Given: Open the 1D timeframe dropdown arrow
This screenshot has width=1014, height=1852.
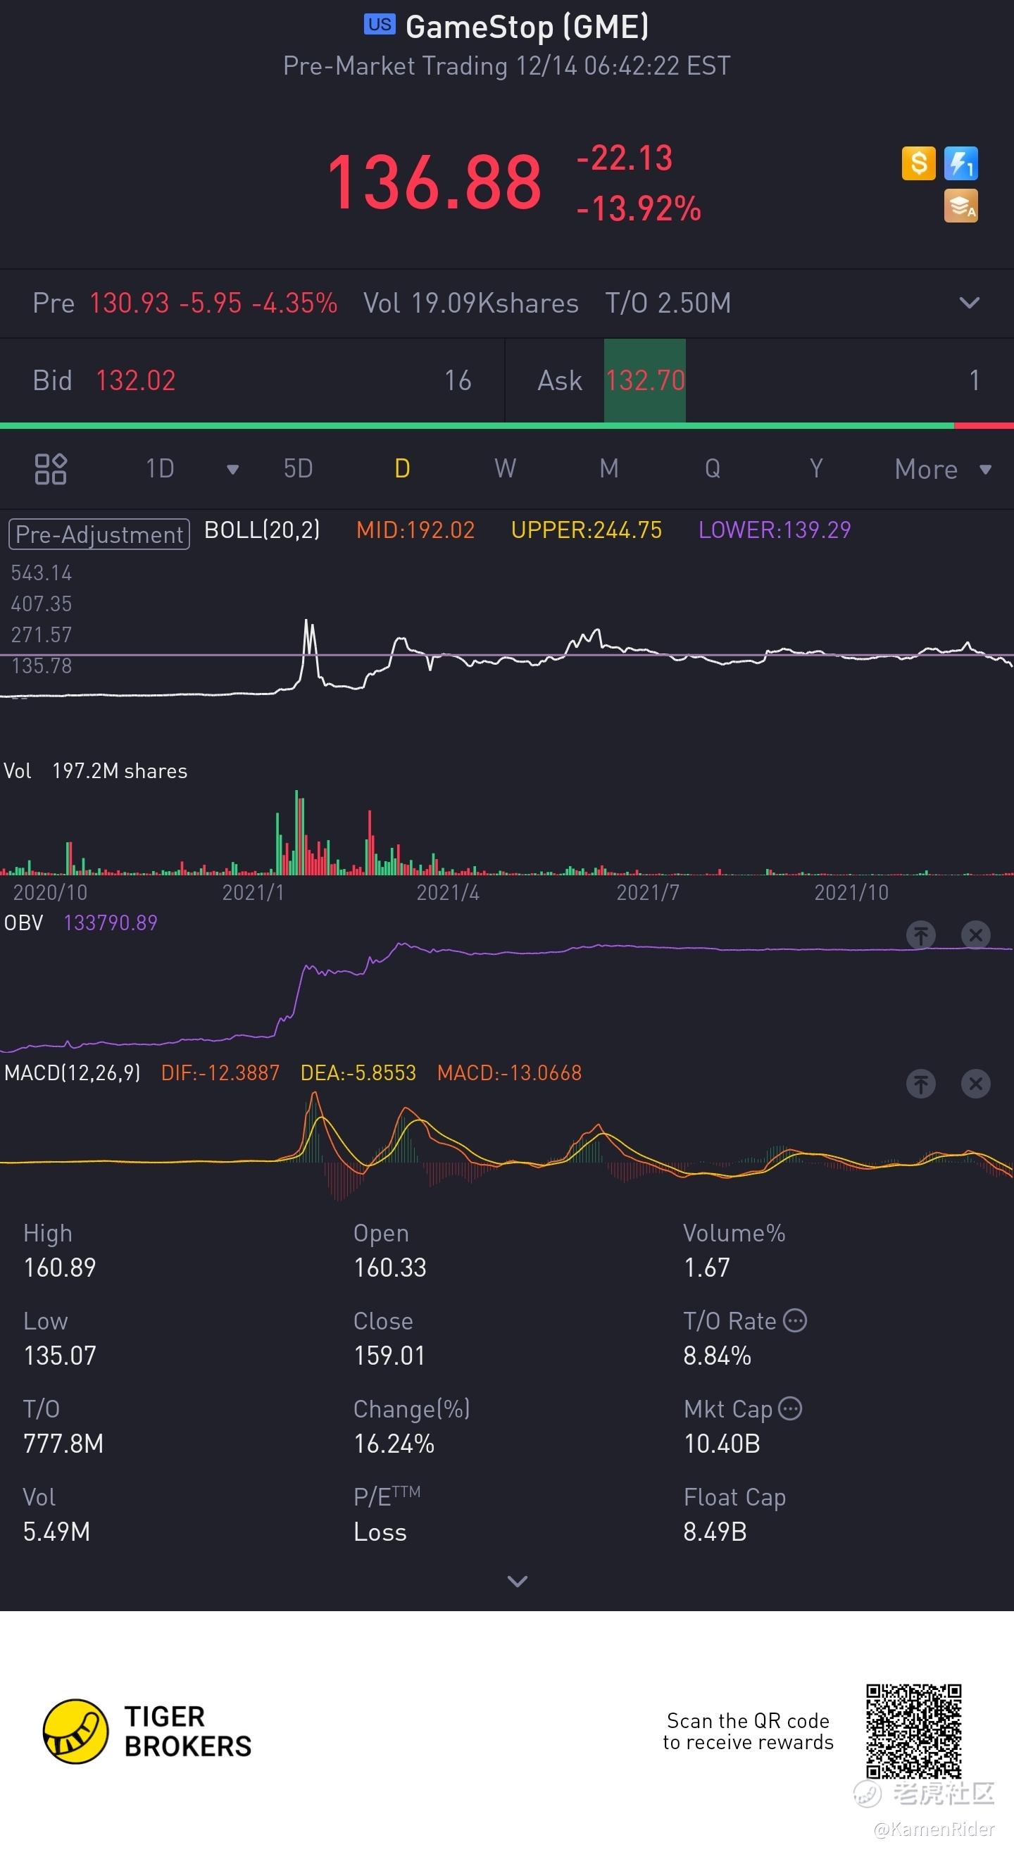Looking at the screenshot, I should [232, 470].
